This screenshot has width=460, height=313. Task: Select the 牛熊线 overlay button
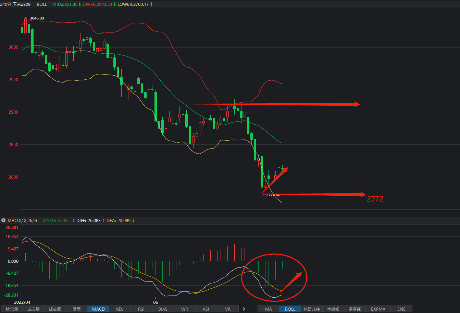click(x=333, y=309)
